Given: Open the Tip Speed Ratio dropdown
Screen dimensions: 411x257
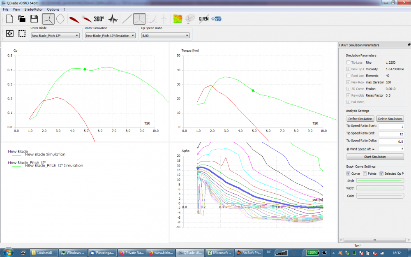Looking at the screenshot, I should pos(165,36).
